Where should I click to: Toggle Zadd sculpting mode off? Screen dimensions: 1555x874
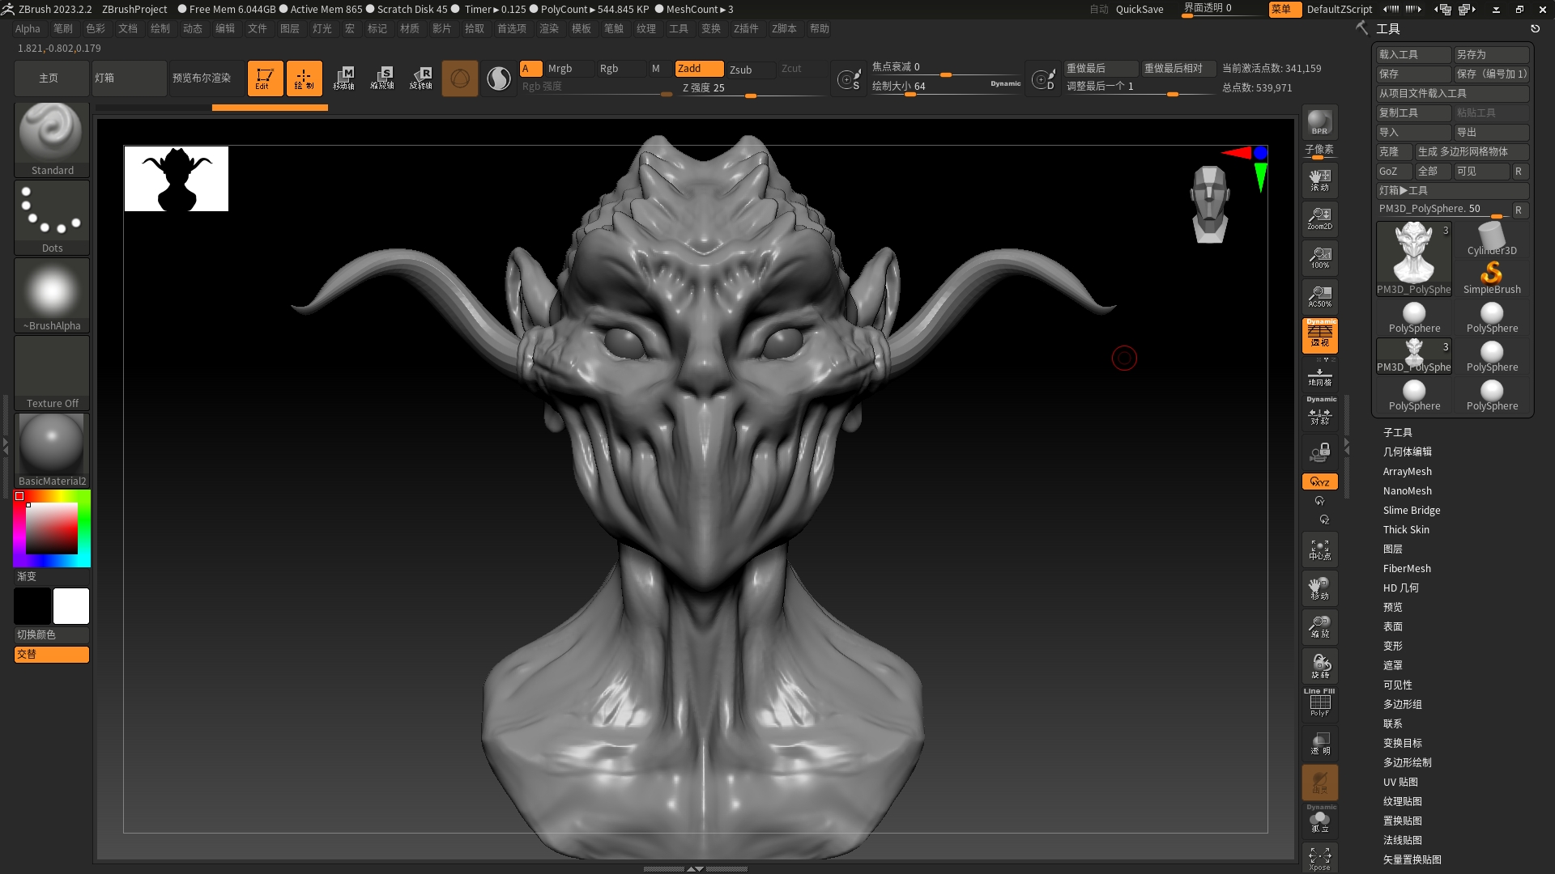pyautogui.click(x=698, y=69)
